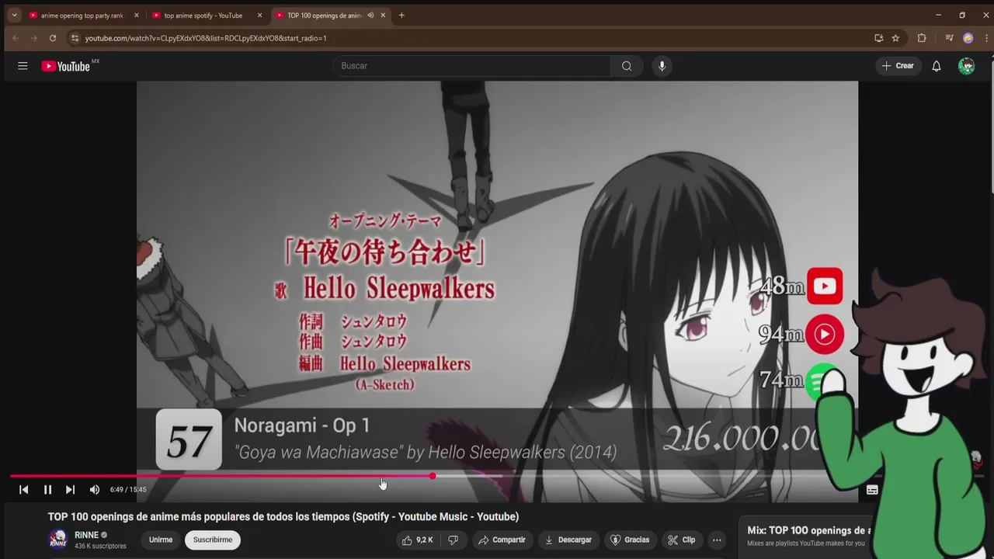
Task: View site information icon in address bar
Action: tap(75, 38)
